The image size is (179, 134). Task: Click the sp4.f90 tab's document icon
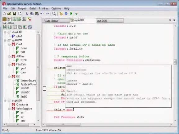tap(72, 20)
